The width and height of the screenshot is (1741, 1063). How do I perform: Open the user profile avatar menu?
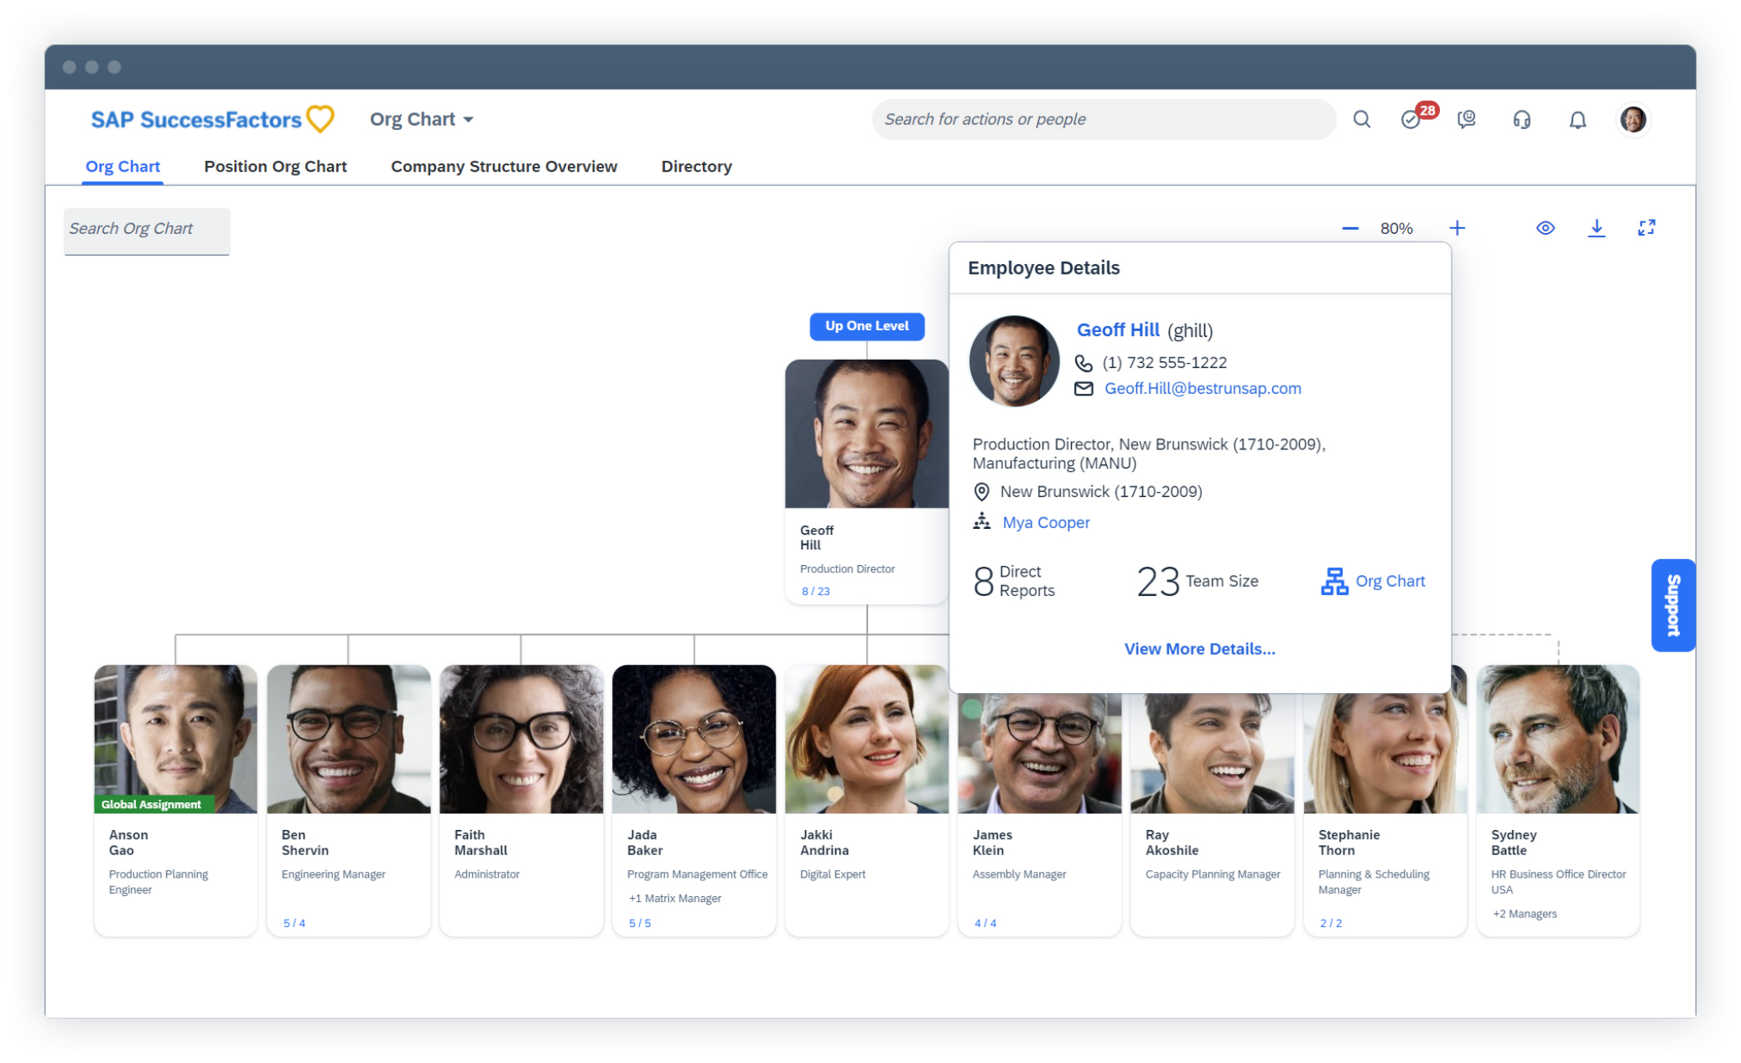[1633, 119]
